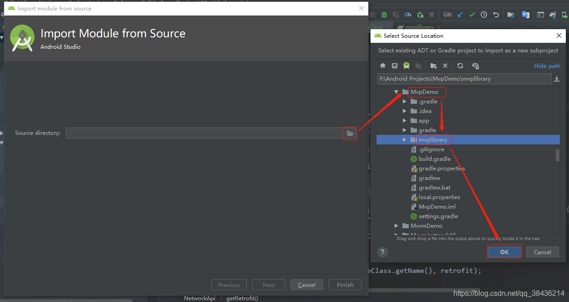Click the Next button
The height and width of the screenshot is (302, 569).
point(269,285)
